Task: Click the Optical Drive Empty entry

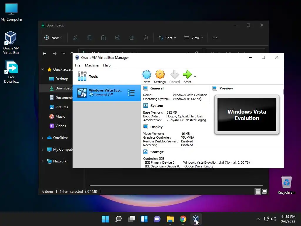Action: (x=198, y=166)
